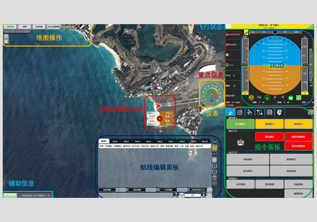This screenshot has height=222, width=317.
Task: Click the yellow icon in the route panel sidebar
Action: point(214,148)
